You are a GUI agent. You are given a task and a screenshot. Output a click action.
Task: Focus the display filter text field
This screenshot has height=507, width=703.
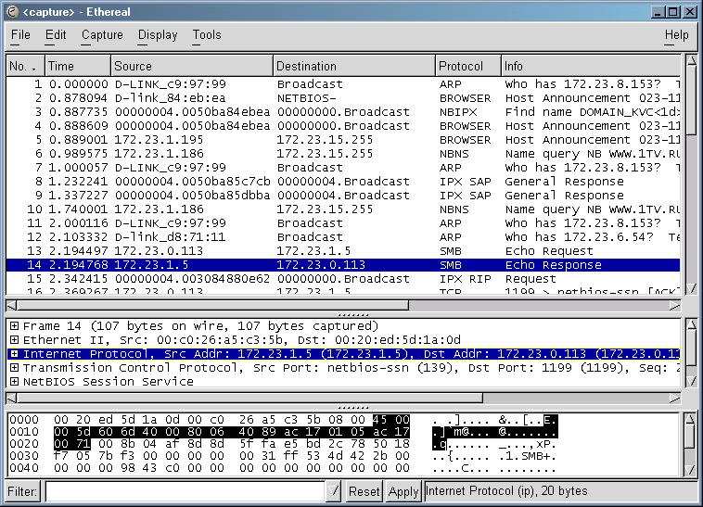[185, 491]
